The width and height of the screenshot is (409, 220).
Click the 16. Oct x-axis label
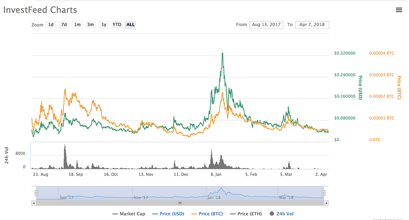(110, 174)
